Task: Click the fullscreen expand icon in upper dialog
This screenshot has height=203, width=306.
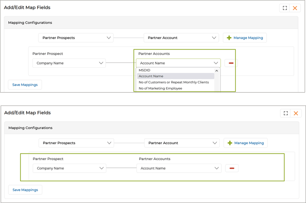Action: pos(285,8)
